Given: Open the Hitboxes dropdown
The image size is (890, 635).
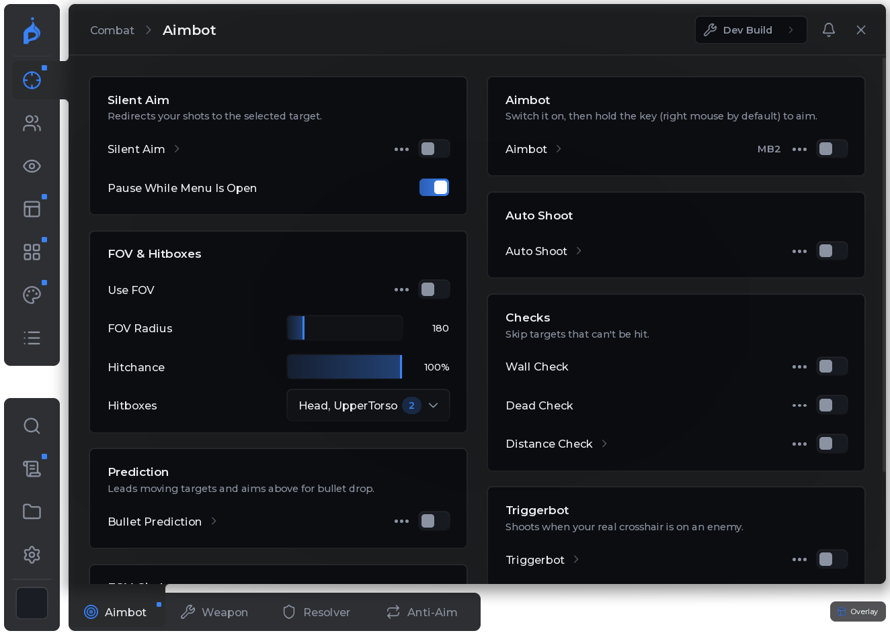Looking at the screenshot, I should [x=368, y=405].
